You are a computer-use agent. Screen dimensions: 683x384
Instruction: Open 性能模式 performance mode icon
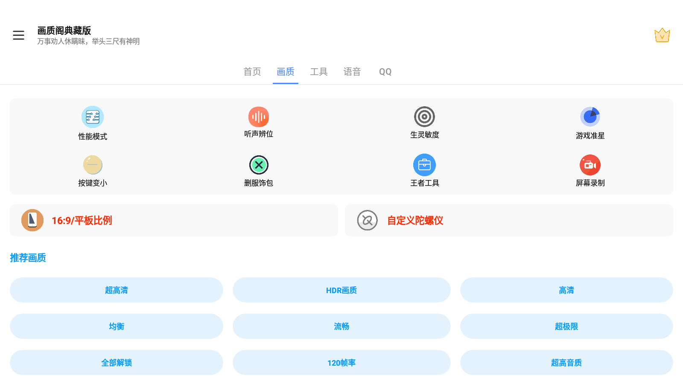click(93, 117)
